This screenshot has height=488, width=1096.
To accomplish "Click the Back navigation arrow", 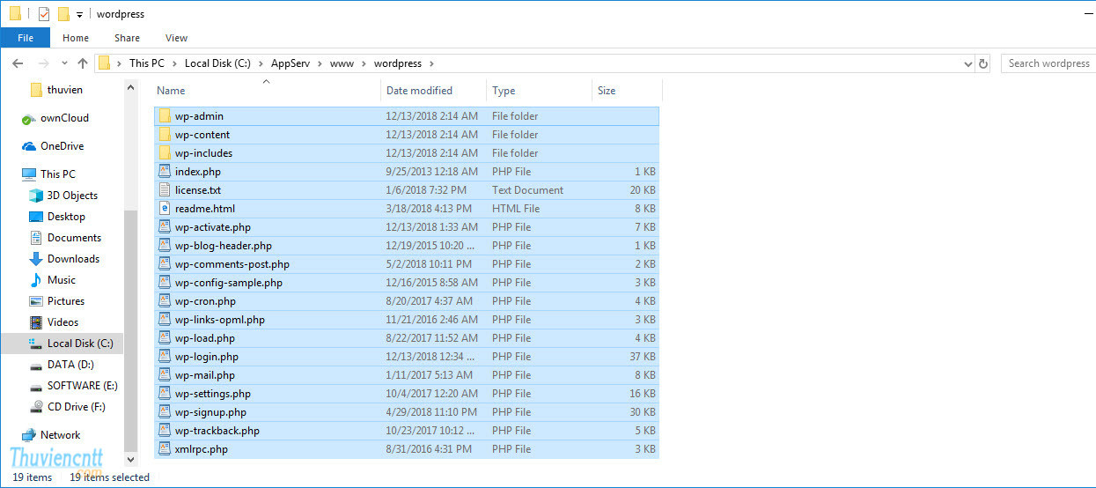I will (18, 63).
